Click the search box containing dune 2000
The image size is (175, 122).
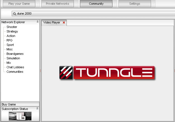pos(93,13)
